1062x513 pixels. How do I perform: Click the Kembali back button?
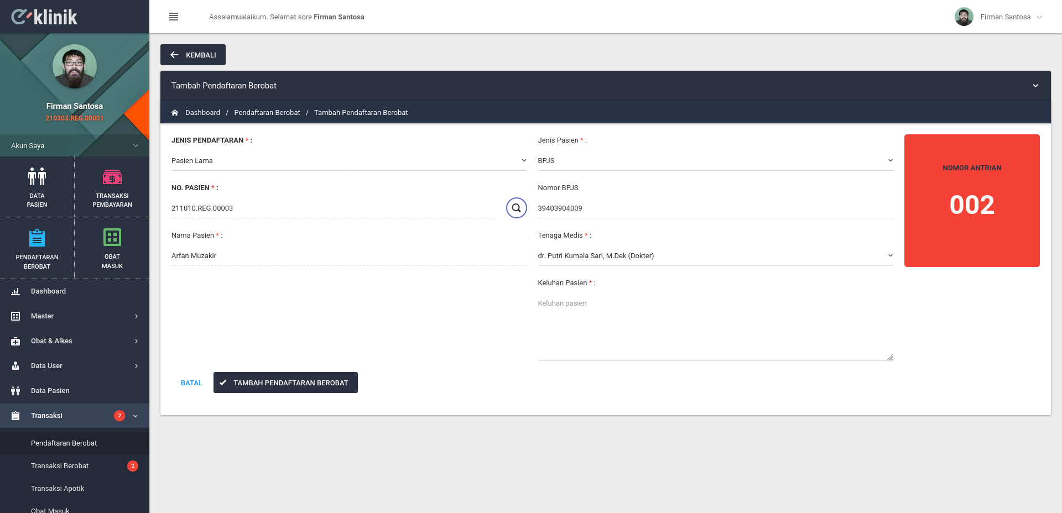click(x=193, y=55)
